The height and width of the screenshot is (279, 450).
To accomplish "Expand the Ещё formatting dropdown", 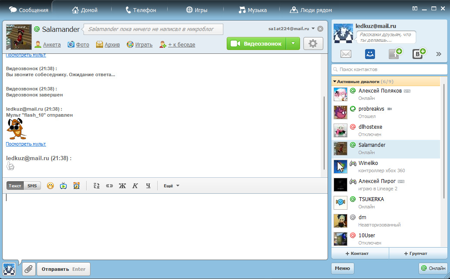I will [x=172, y=186].
